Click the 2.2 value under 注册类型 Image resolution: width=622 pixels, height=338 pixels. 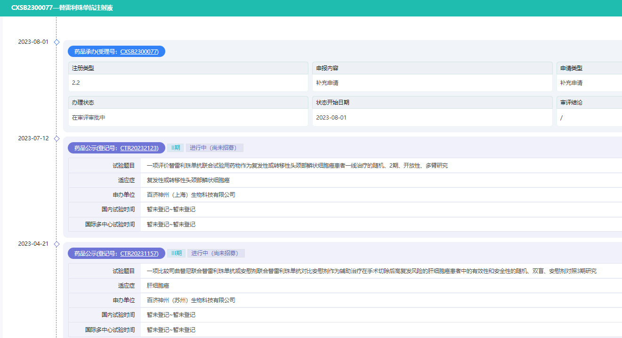76,83
